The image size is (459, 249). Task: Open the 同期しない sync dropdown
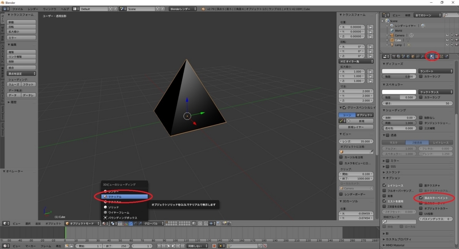point(198,246)
